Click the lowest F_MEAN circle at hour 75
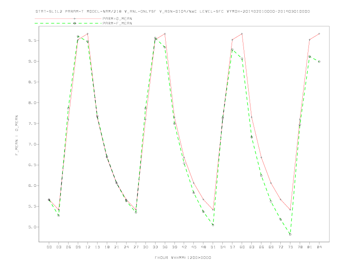 point(290,234)
